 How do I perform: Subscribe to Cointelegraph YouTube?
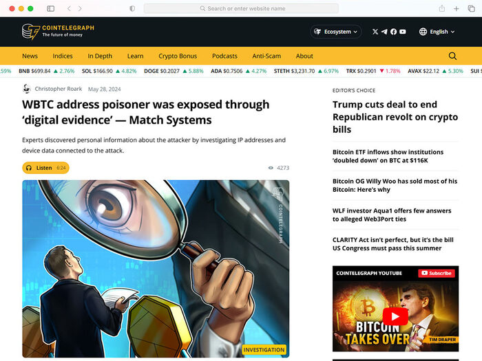(437, 273)
